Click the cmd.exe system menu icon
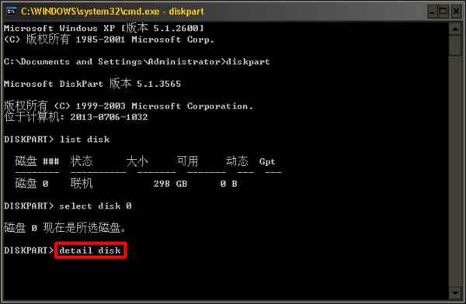 [12, 12]
